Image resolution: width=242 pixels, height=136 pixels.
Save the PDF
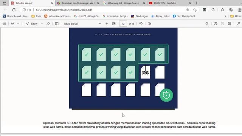[x=223, y=23]
